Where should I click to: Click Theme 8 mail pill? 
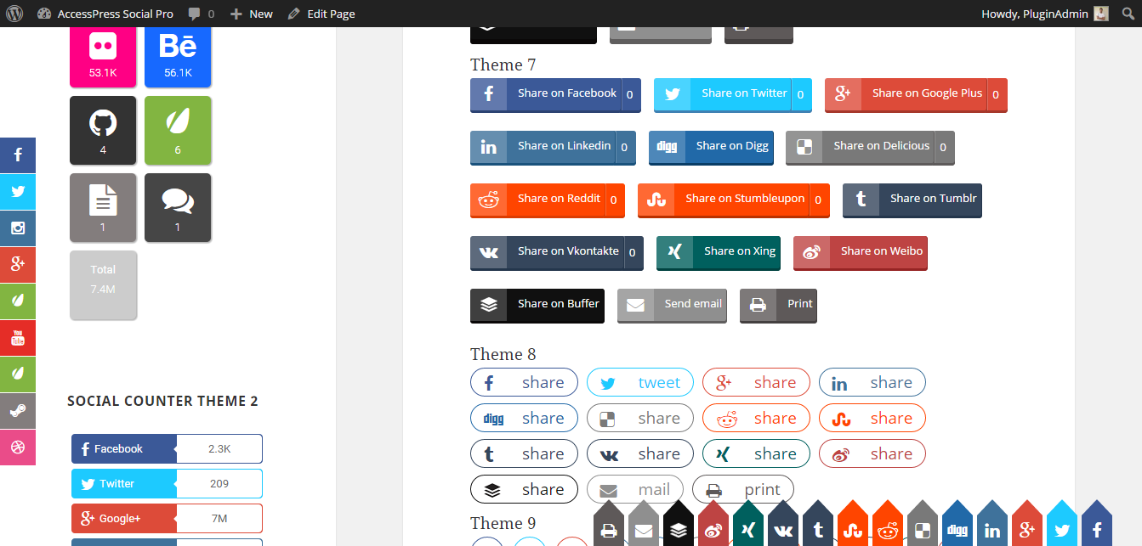[635, 489]
